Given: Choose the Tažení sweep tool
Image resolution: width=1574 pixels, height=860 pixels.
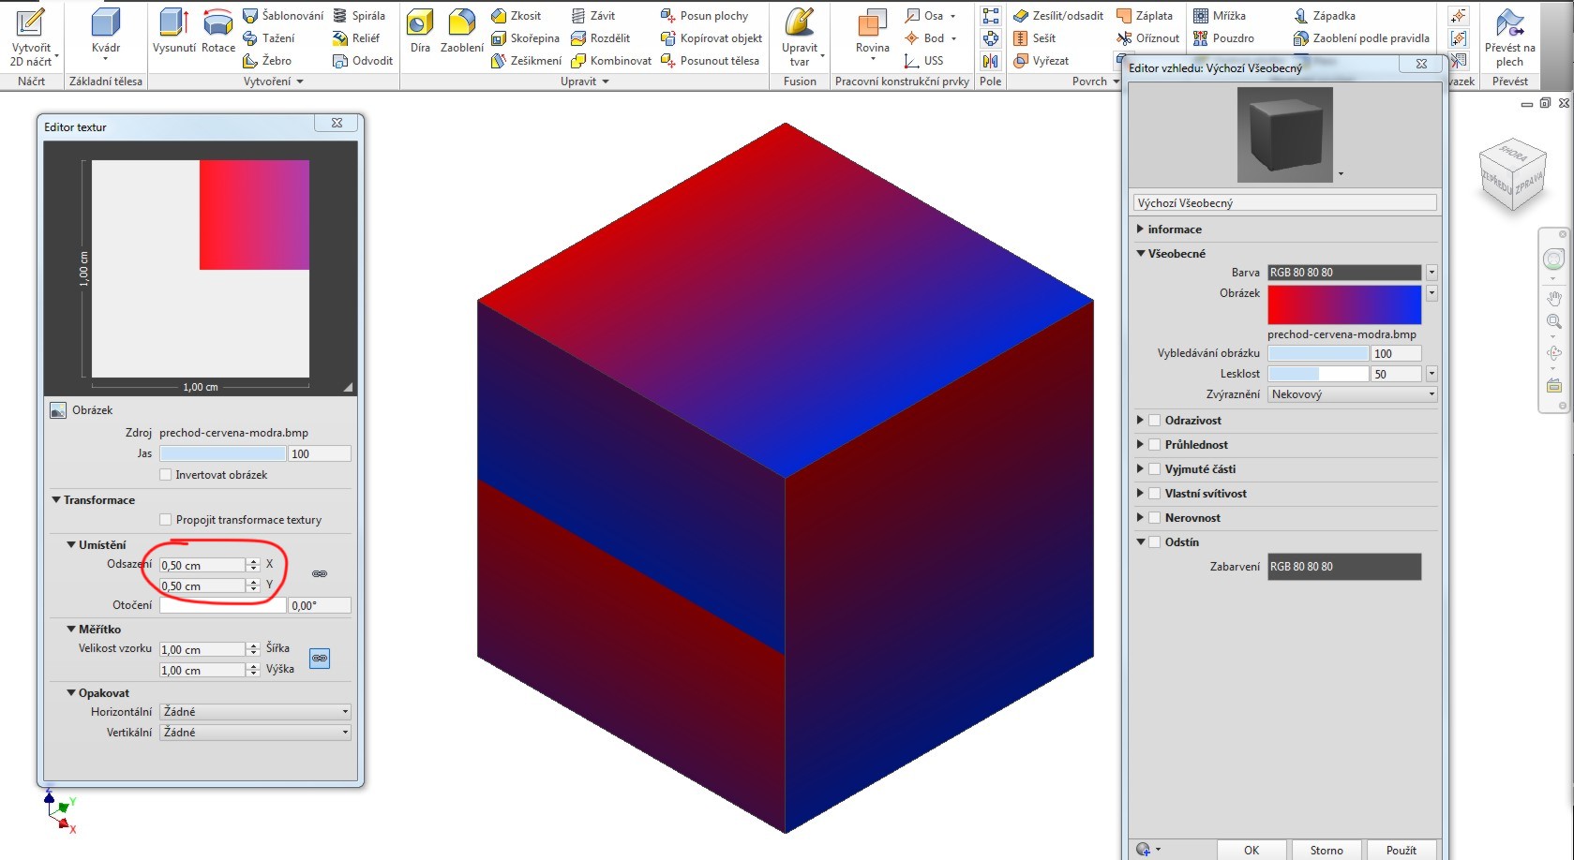Looking at the screenshot, I should point(269,38).
